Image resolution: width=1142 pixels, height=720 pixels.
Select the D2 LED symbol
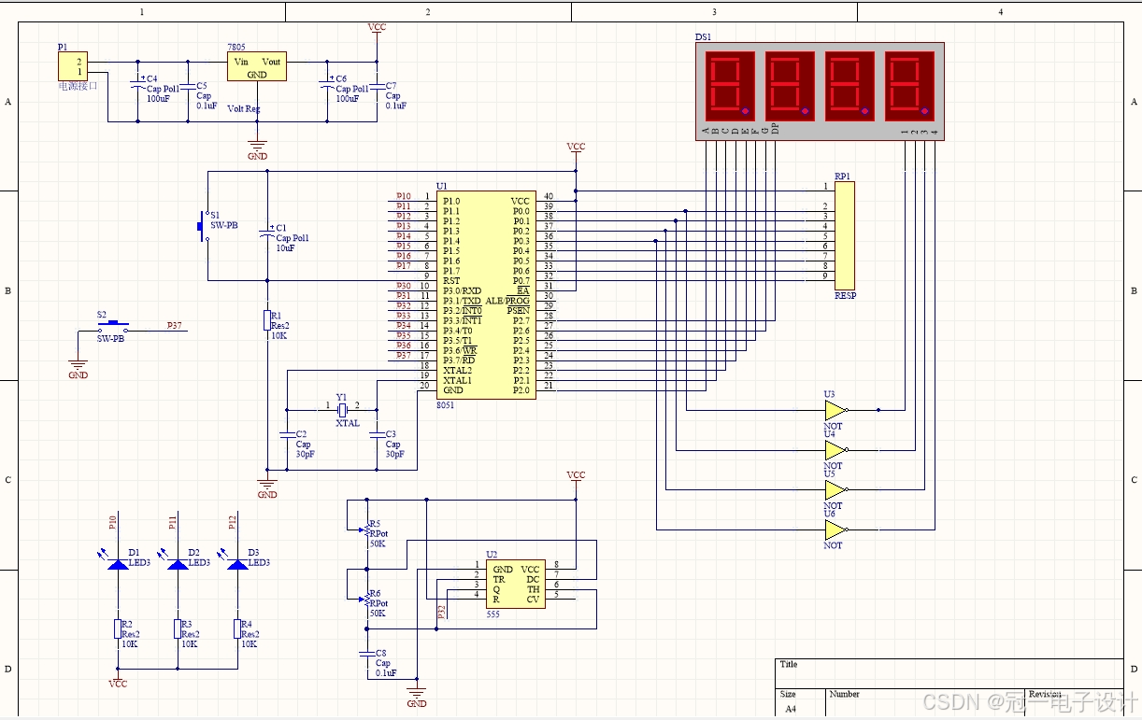(x=178, y=562)
